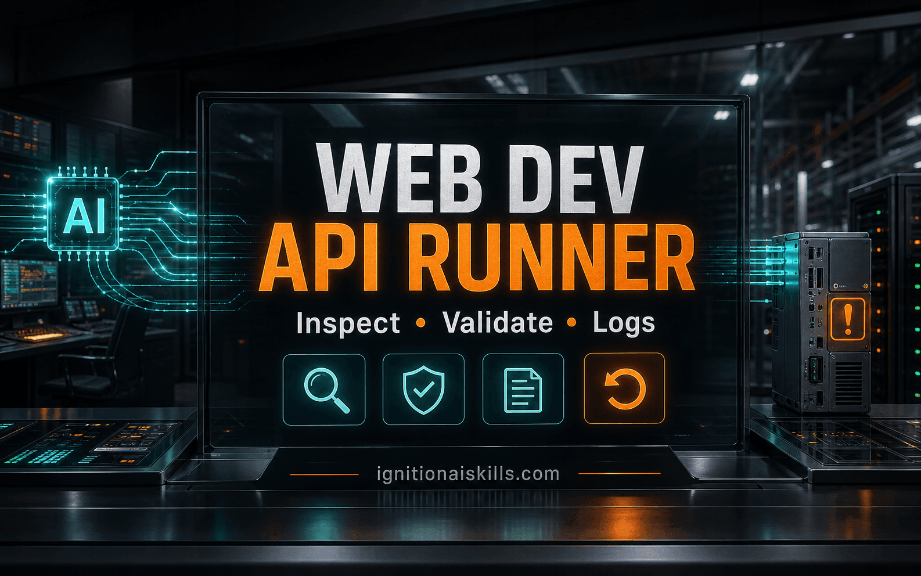Click the "Validate" text
The width and height of the screenshot is (921, 576).
(x=498, y=322)
